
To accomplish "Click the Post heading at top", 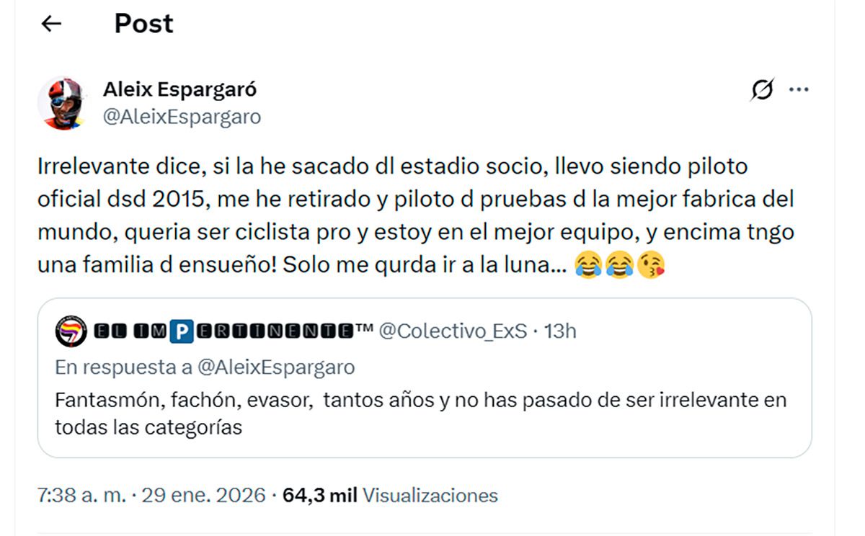I will 143,24.
